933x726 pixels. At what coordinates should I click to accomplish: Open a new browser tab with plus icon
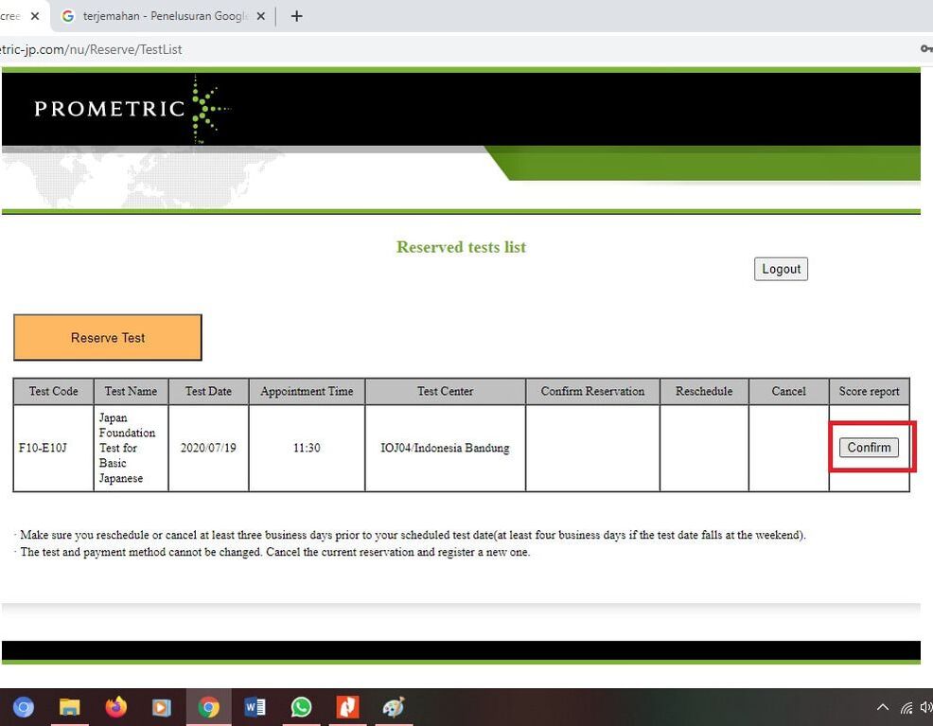click(296, 16)
